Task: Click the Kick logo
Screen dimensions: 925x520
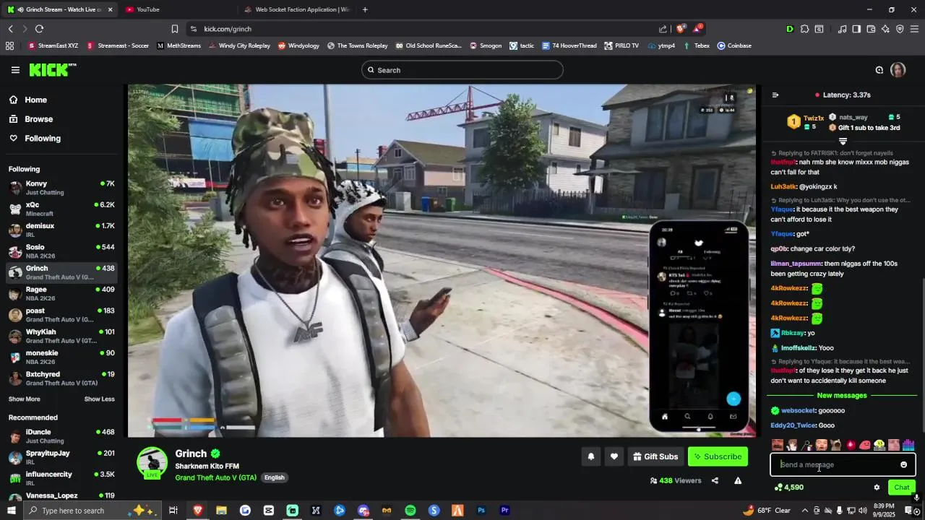Action: point(53,70)
